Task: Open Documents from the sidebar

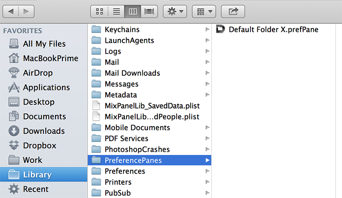Action: tap(44, 116)
